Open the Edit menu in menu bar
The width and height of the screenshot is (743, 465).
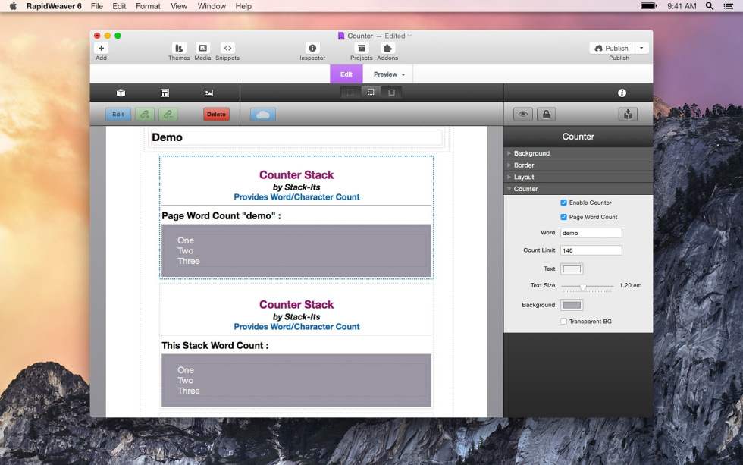(119, 6)
